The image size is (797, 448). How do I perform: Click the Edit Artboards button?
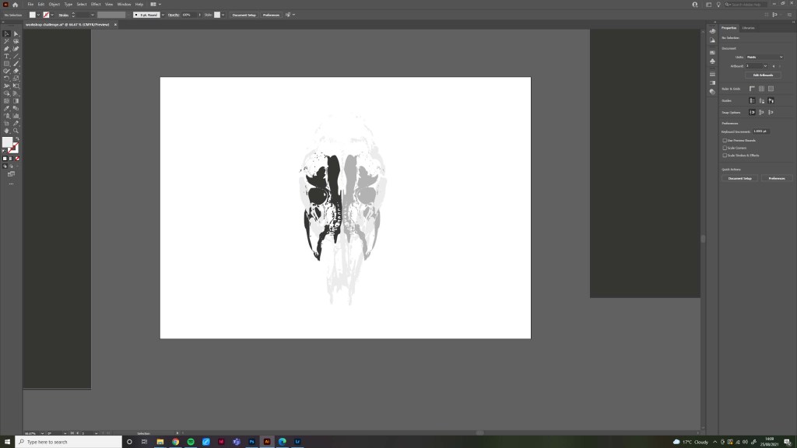point(763,75)
